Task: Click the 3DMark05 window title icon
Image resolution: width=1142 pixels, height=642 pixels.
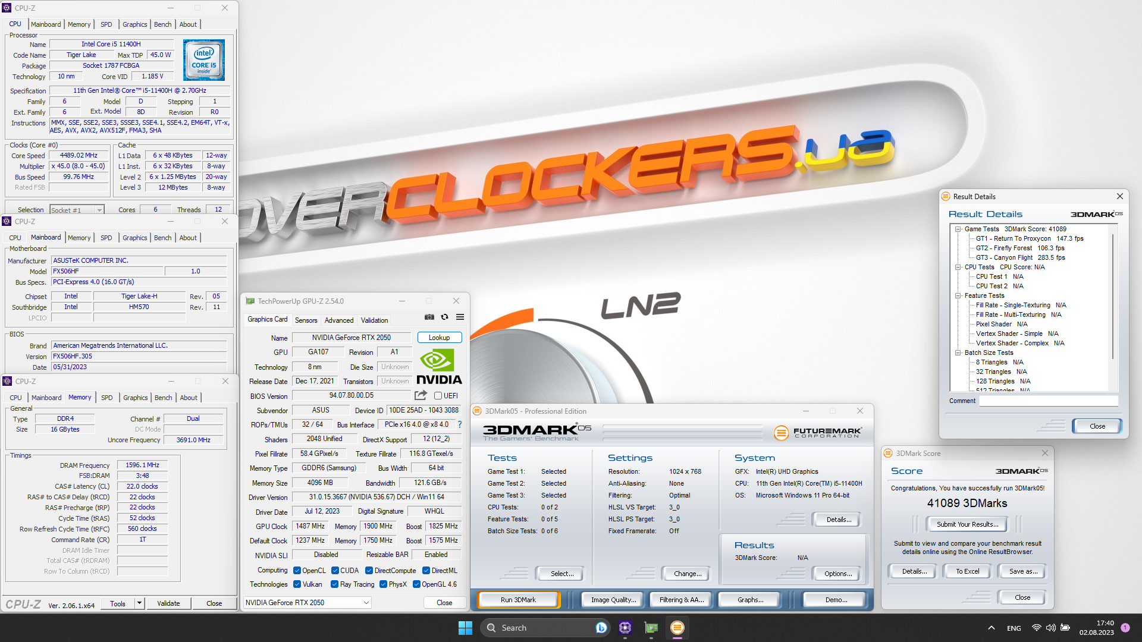Action: [x=477, y=411]
